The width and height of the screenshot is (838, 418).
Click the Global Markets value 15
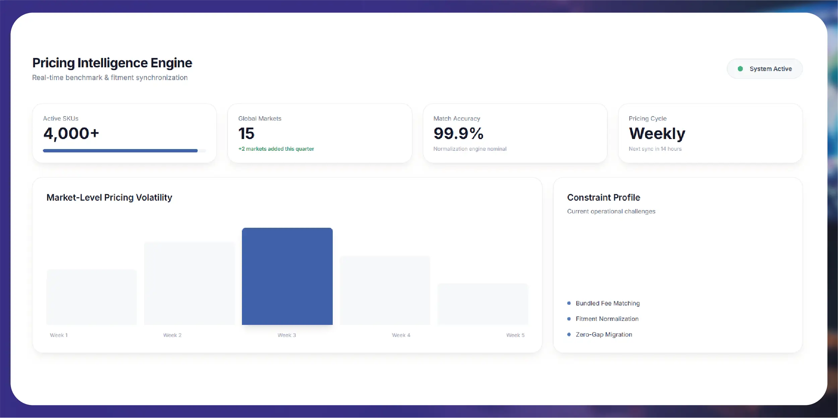(246, 134)
